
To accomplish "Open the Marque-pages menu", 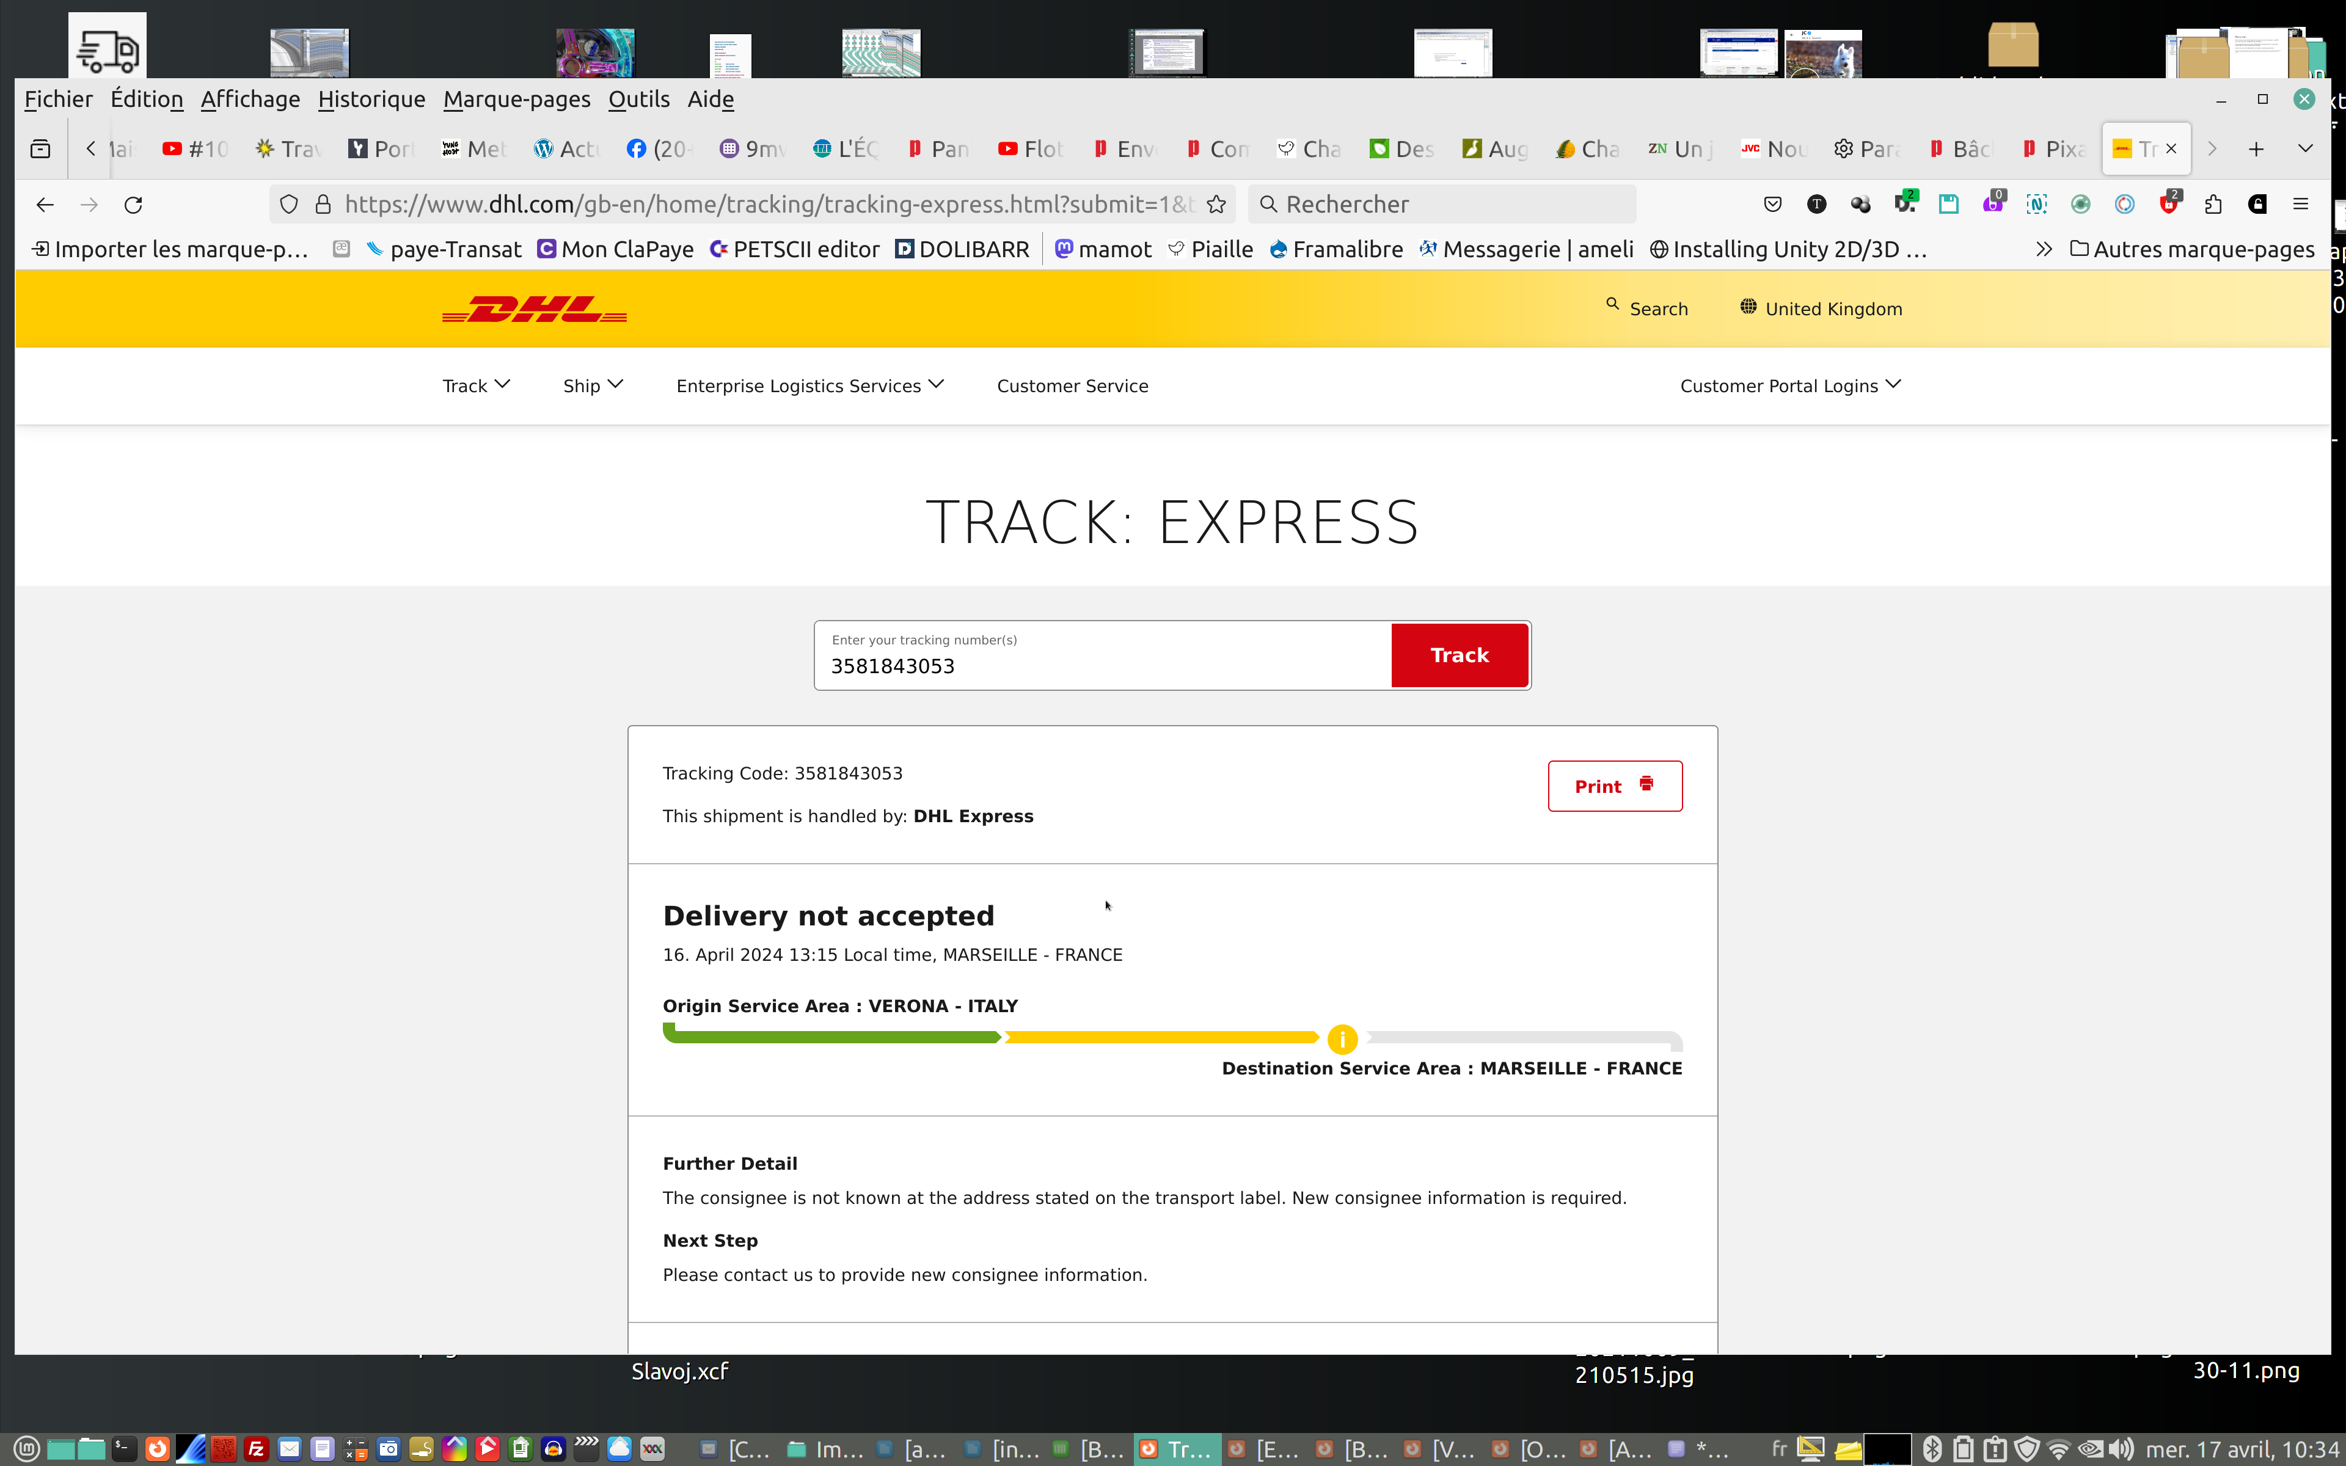I will click(516, 99).
